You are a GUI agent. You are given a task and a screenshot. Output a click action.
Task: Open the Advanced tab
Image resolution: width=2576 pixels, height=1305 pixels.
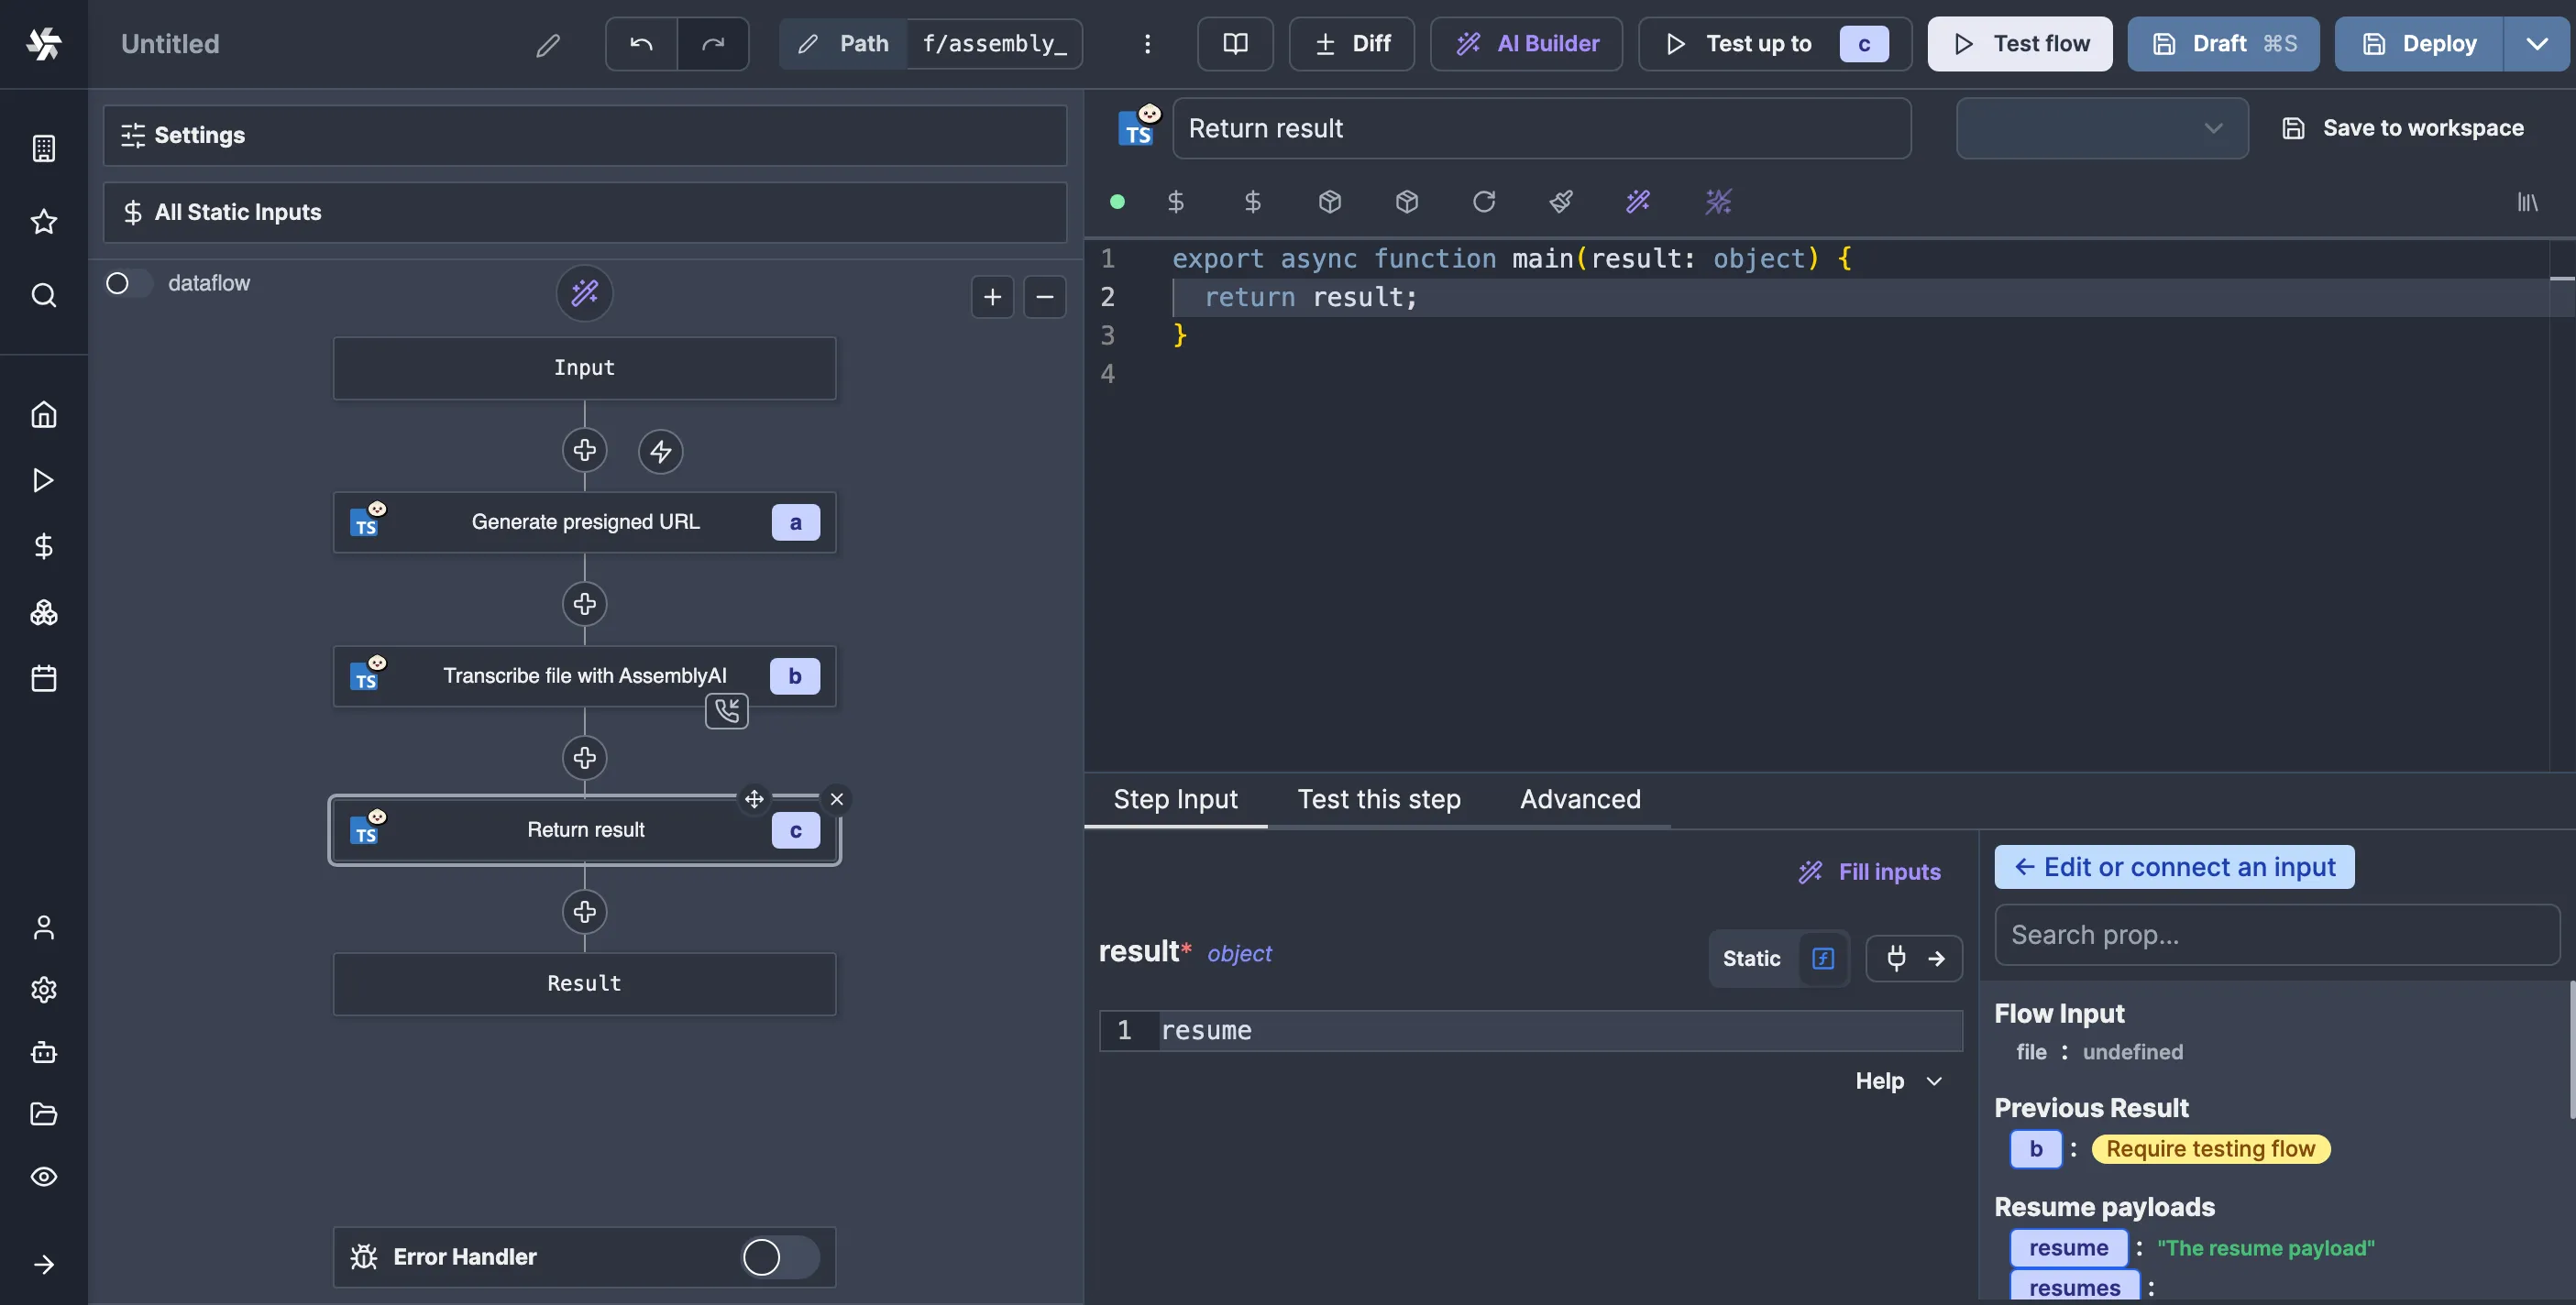(x=1580, y=799)
